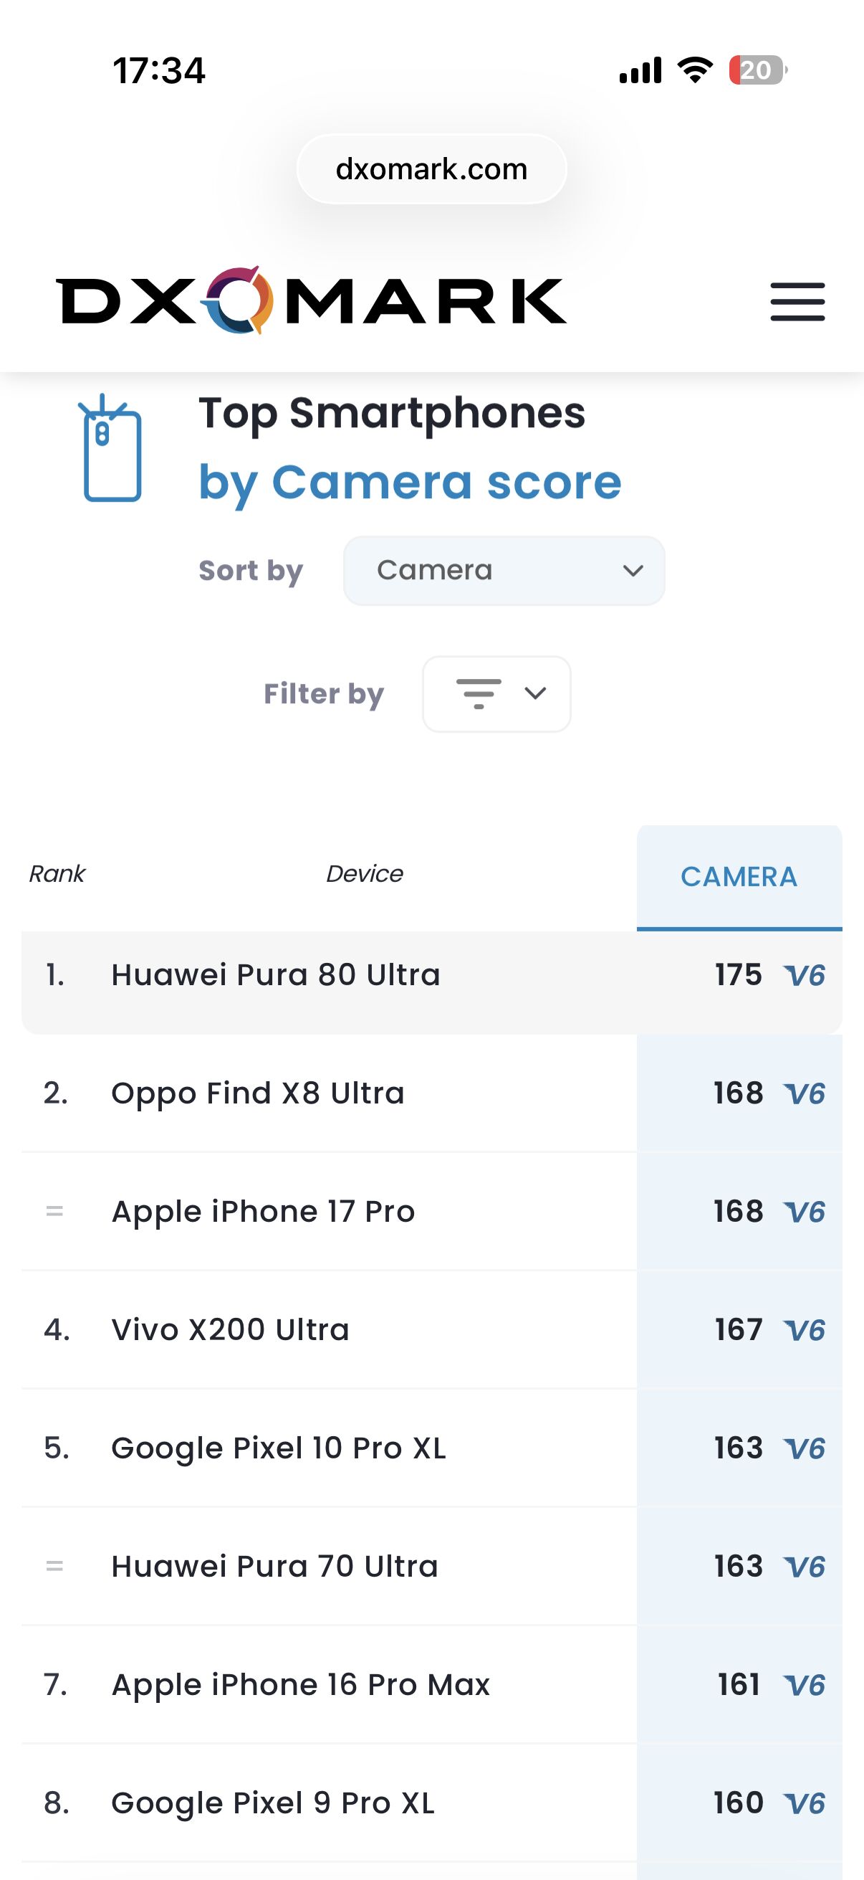864x1880 pixels.
Task: Tap the V6 badge for iPhone 17 Pro
Action: click(805, 1212)
